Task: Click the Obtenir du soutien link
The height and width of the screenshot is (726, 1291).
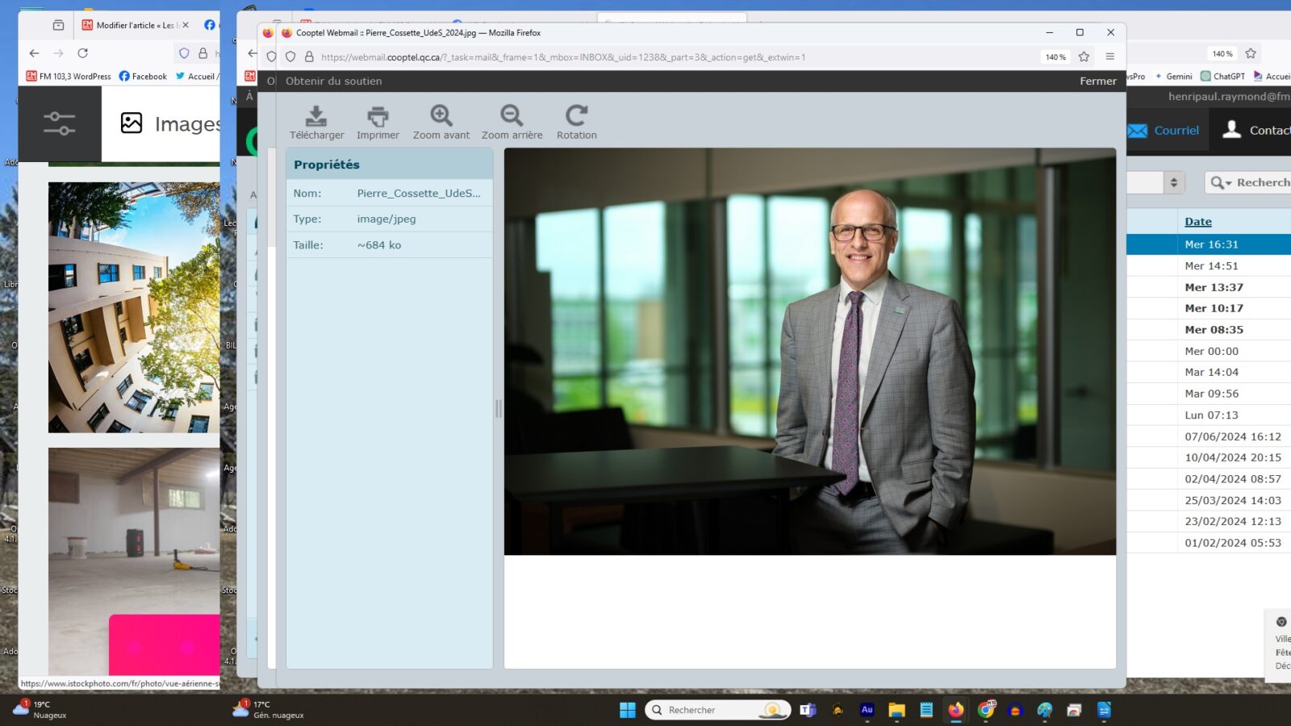Action: 333,81
